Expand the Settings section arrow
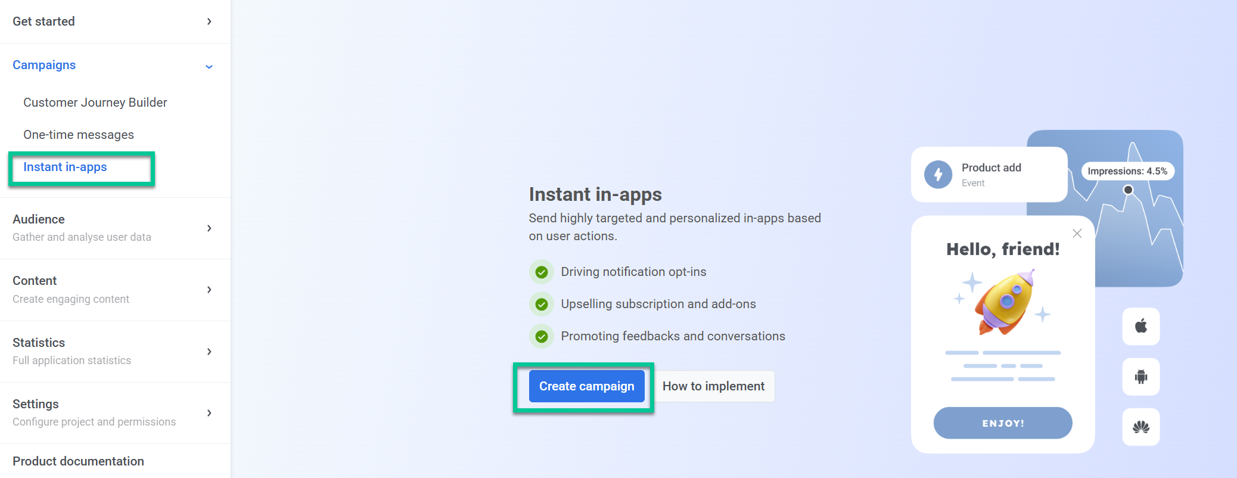The height and width of the screenshot is (478, 1237). 209,413
